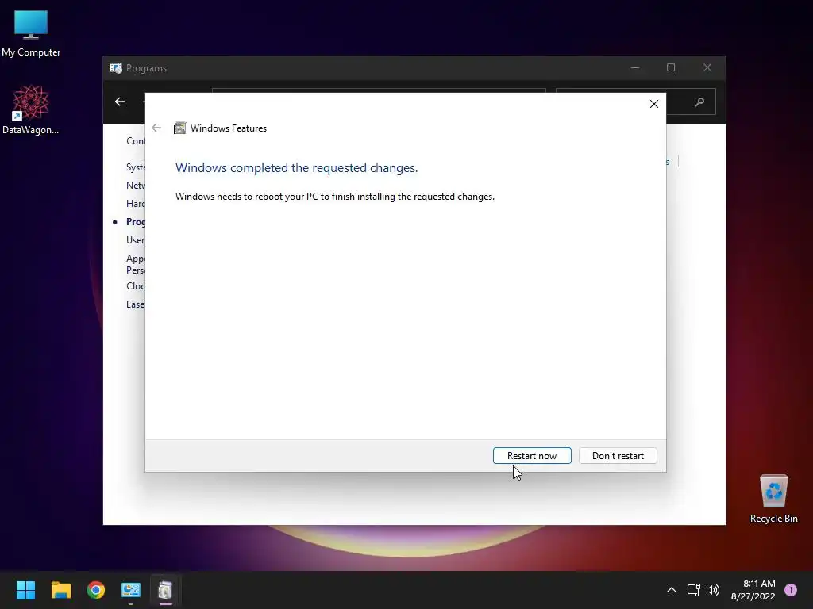Click the Restart now button
Viewport: 813px width, 609px height.
click(532, 456)
